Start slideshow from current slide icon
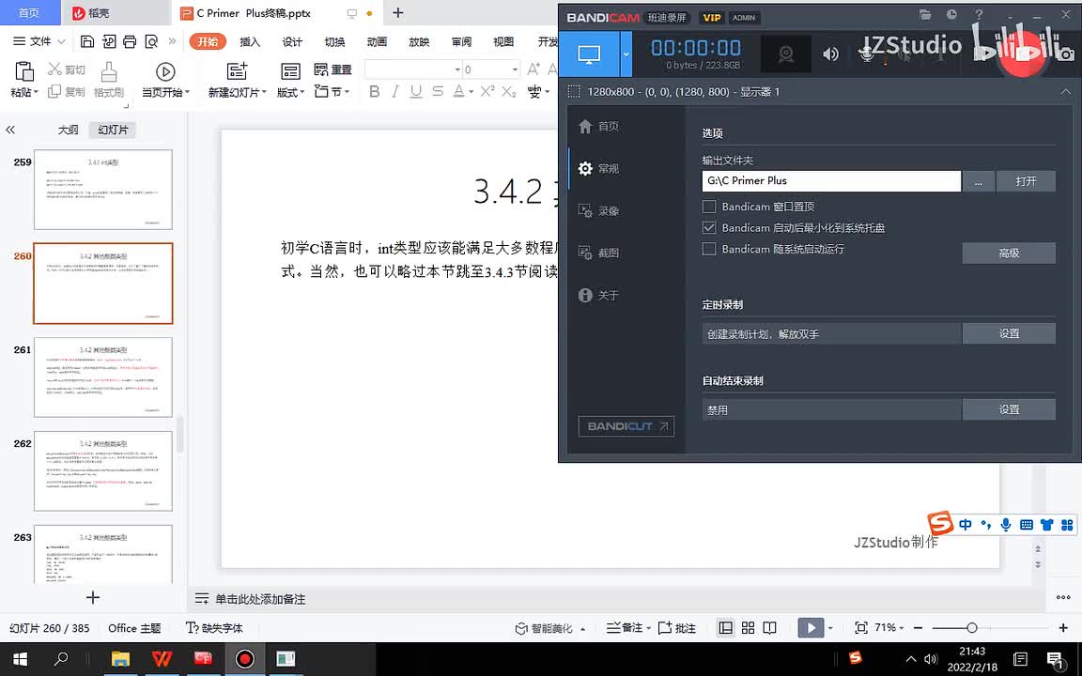This screenshot has width=1082, height=676. click(x=165, y=71)
